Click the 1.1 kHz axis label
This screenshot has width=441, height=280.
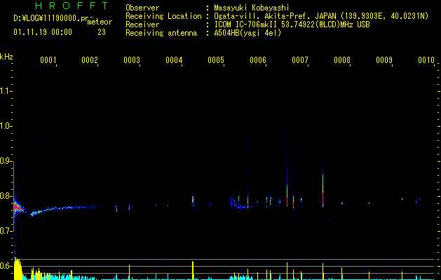point(6,91)
